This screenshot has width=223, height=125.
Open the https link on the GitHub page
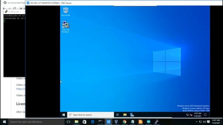pos(21,89)
